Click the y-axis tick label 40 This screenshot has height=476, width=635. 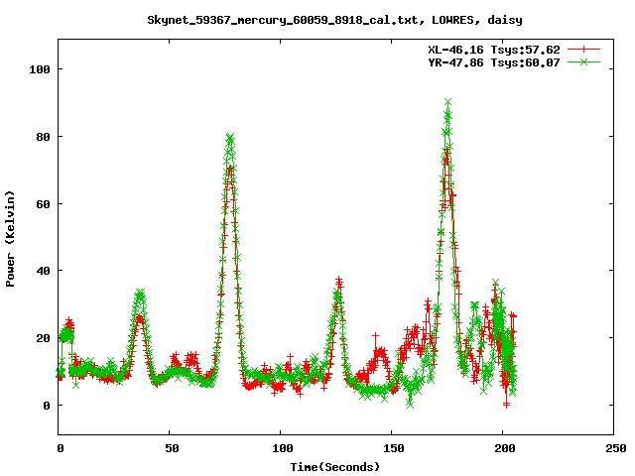tap(43, 271)
